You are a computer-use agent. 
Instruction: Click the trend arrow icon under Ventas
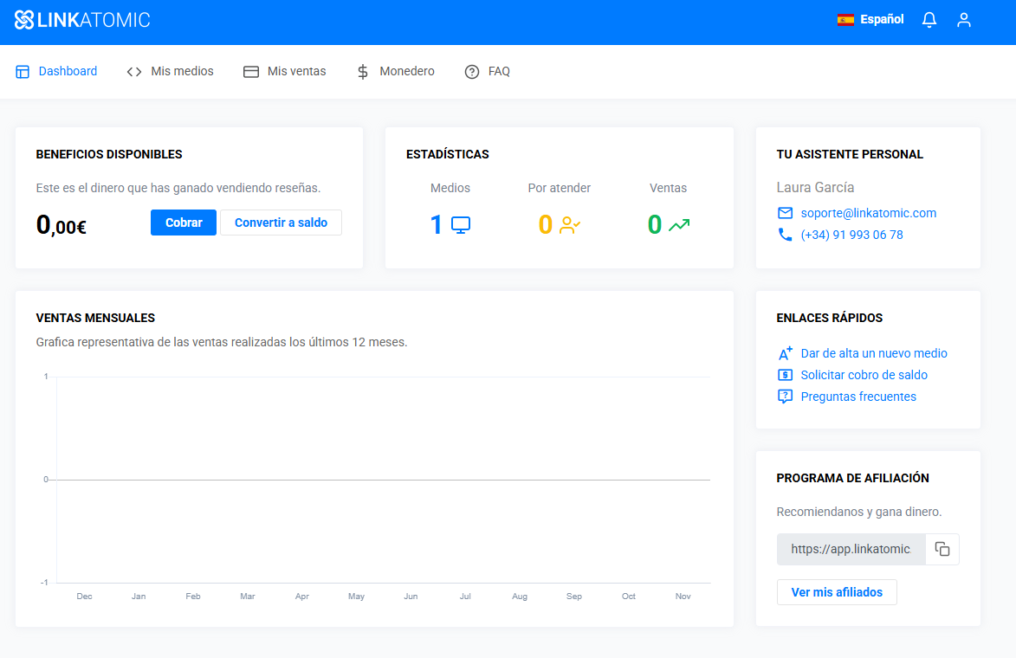click(x=680, y=225)
